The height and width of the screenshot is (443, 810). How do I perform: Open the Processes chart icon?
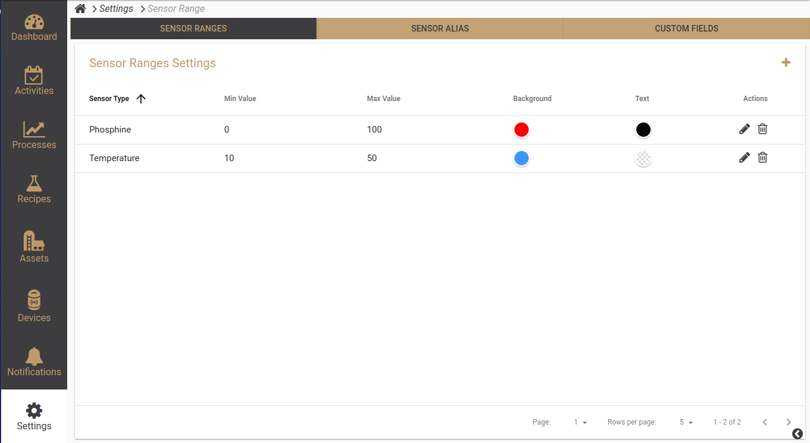click(34, 130)
